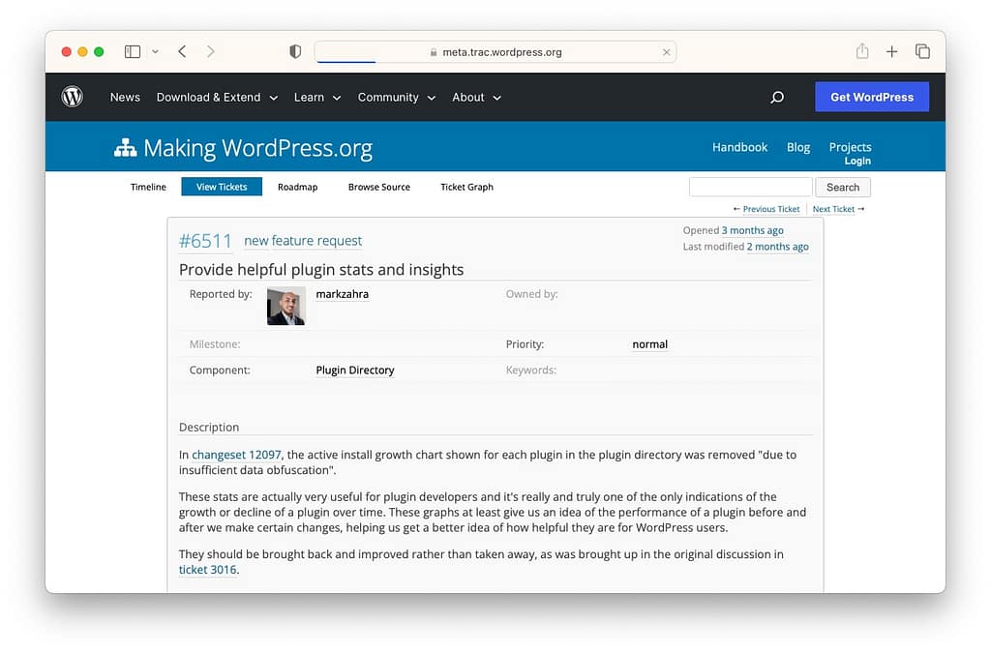This screenshot has height=653, width=991.
Task: Go back with Safari's back arrow
Action: 182,51
